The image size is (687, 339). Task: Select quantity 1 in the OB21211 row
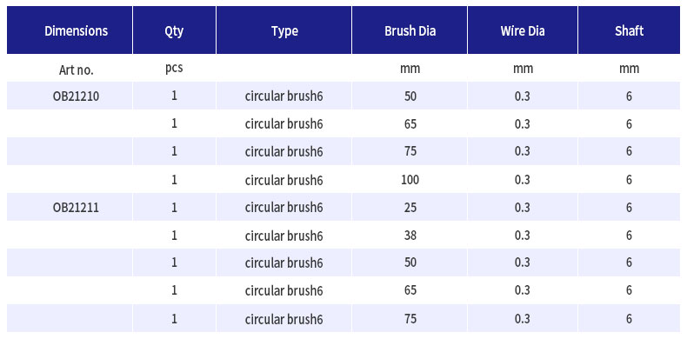coord(175,207)
